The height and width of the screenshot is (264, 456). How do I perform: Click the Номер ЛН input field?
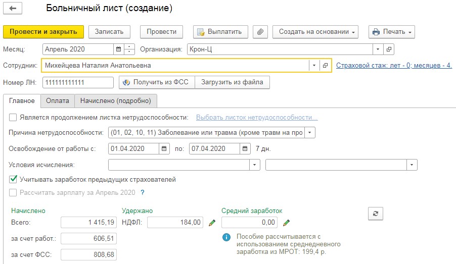[x=77, y=82]
